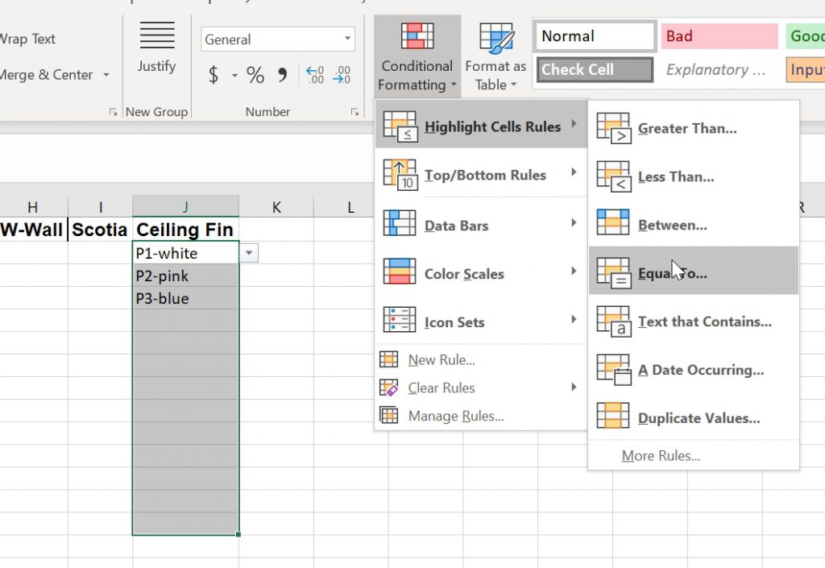Screen dimensions: 825x568
Task: Click More Rules... at the submenu bottom
Action: click(x=661, y=456)
